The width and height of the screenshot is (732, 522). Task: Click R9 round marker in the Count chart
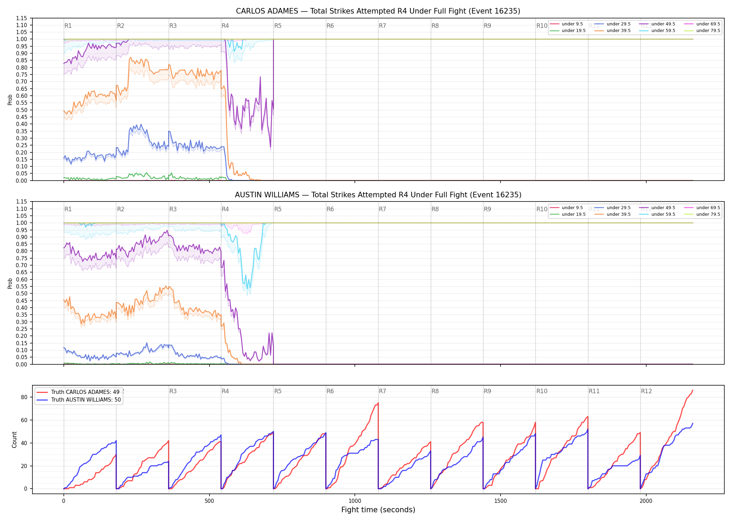pyautogui.click(x=487, y=391)
